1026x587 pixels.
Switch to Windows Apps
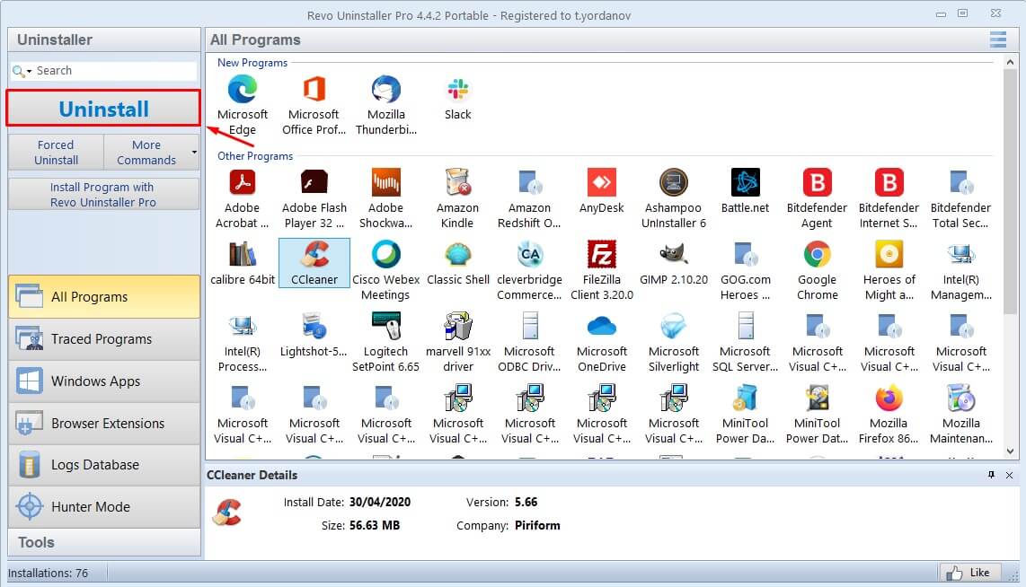click(104, 381)
